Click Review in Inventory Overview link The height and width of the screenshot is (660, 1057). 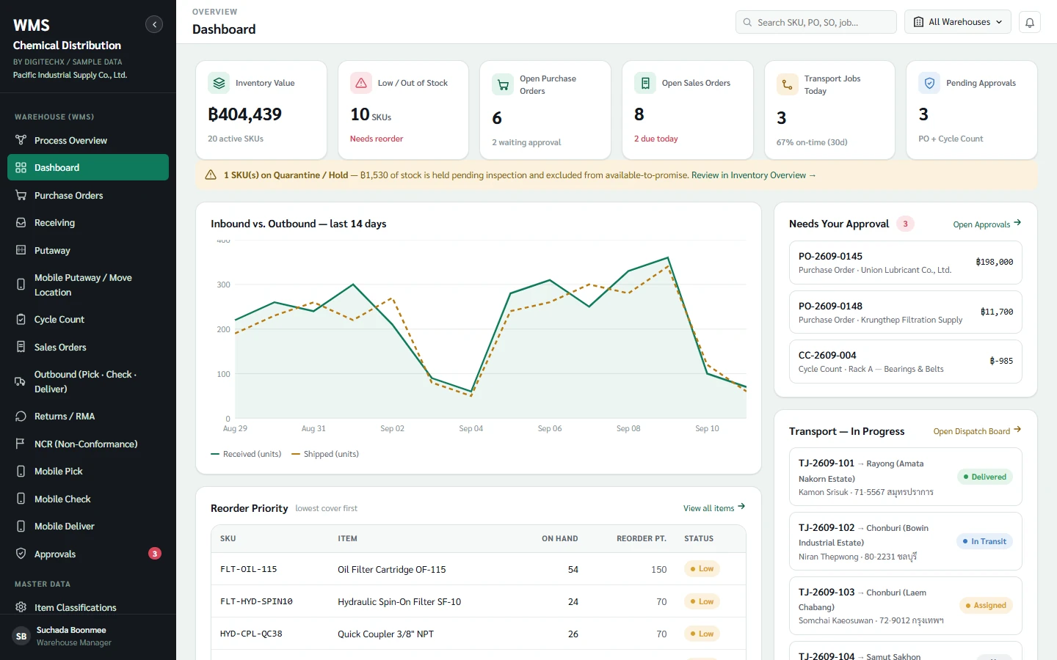pos(753,175)
